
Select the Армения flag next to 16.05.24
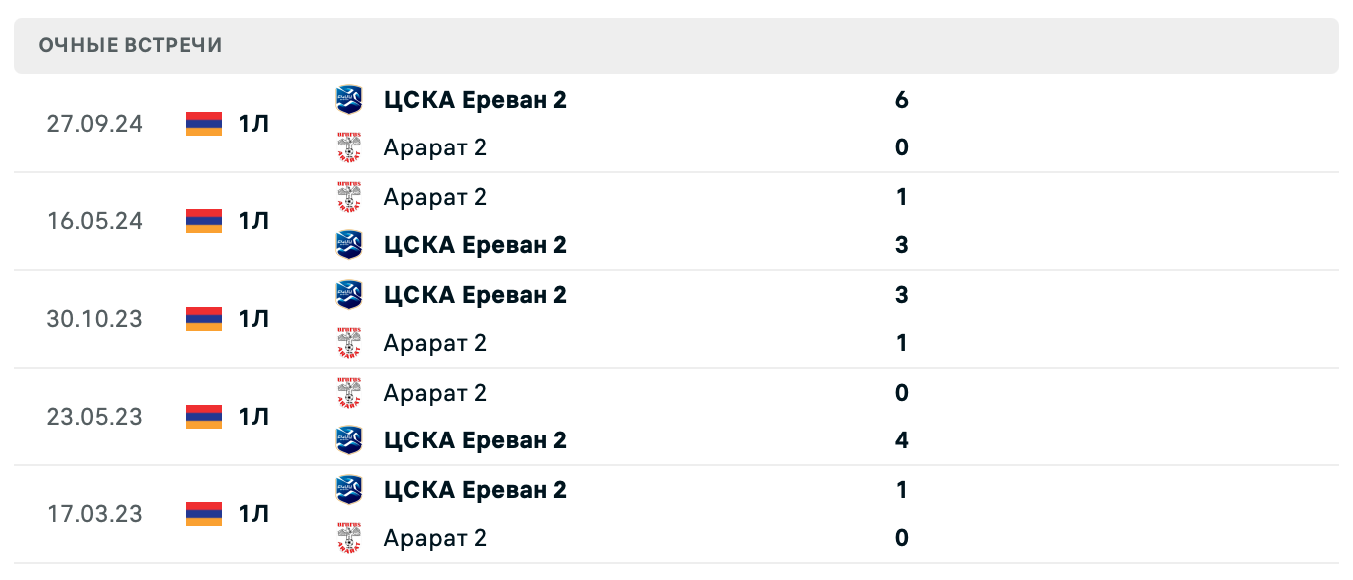[202, 221]
